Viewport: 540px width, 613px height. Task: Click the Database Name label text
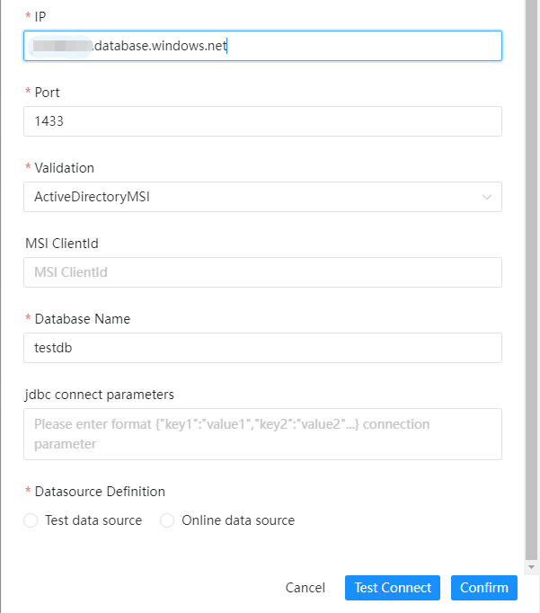[82, 318]
